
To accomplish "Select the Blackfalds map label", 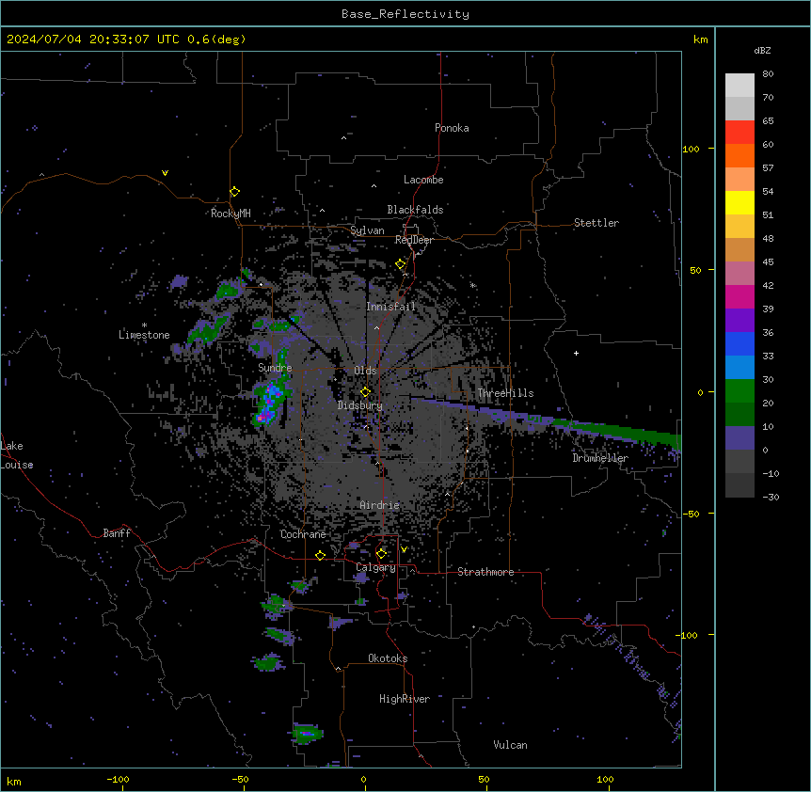I will coord(415,210).
